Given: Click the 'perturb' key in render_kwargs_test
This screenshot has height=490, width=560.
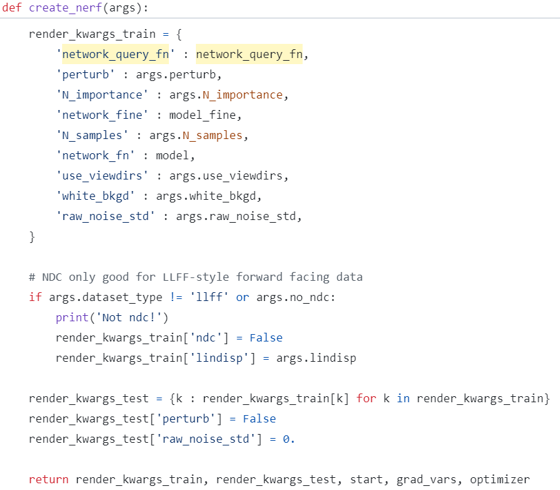Looking at the screenshot, I should point(186,418).
